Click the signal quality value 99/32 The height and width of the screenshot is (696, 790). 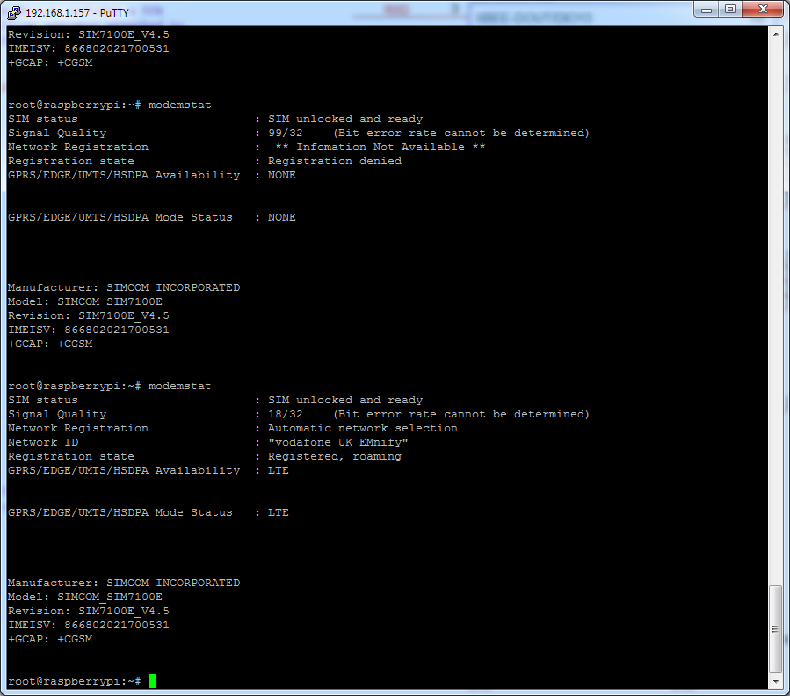pos(286,133)
